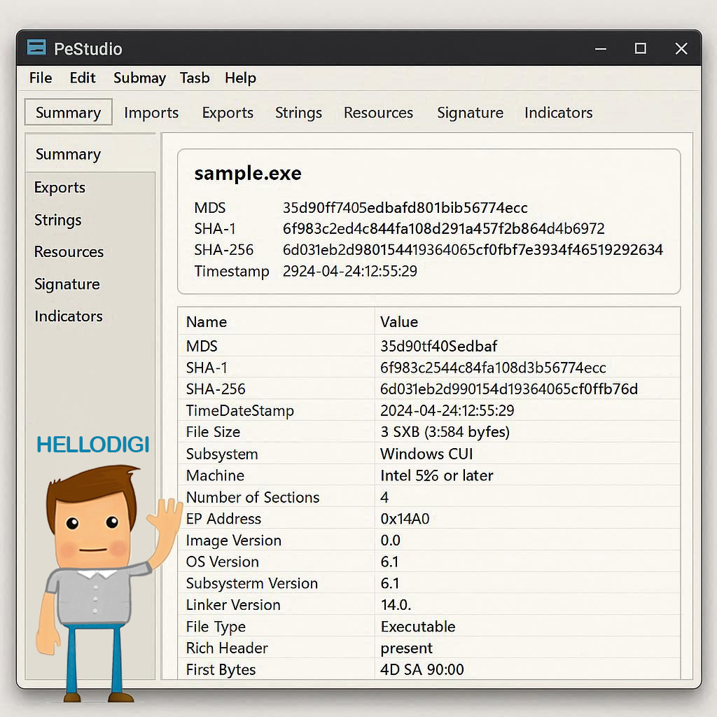Click the PeStudio app icon in title bar
The width and height of the screenshot is (717, 717).
point(36,48)
